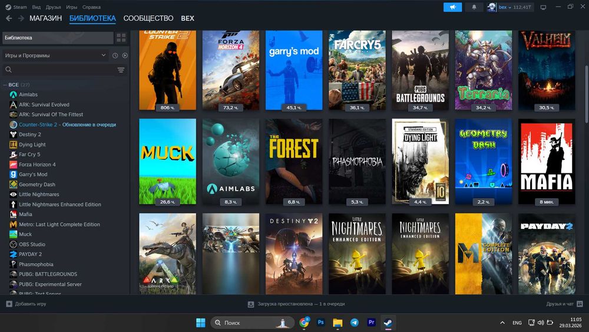The width and height of the screenshot is (589, 332).
Task: Click the Библиотека home button
Action: (x=58, y=38)
